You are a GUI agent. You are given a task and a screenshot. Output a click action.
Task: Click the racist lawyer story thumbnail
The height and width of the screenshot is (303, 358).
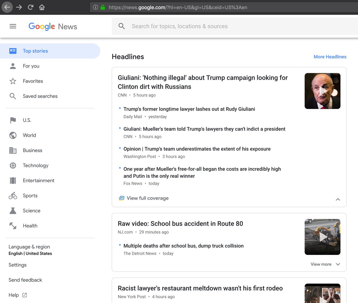pos(322,293)
